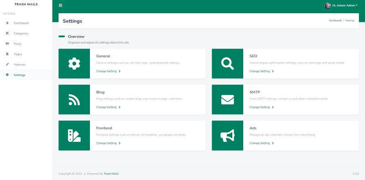
Task: Click the Pages sidebar icon
Action: 7,54
